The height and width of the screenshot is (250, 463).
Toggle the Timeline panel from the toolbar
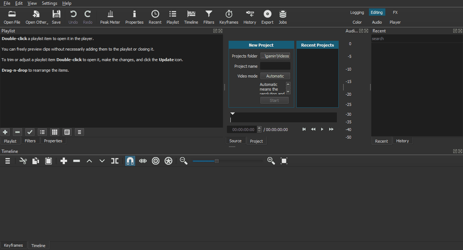pyautogui.click(x=191, y=17)
